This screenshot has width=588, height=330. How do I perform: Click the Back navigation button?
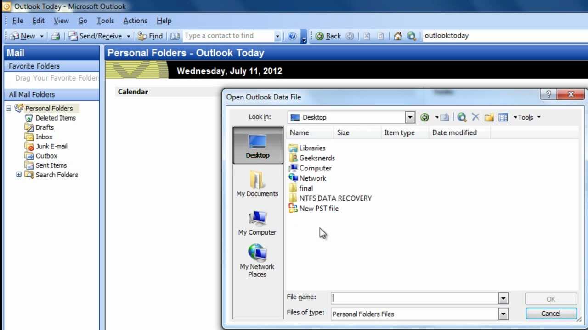[x=328, y=36]
